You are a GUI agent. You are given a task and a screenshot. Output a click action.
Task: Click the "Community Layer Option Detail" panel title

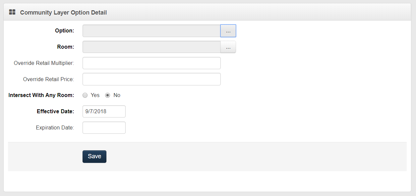pyautogui.click(x=63, y=13)
